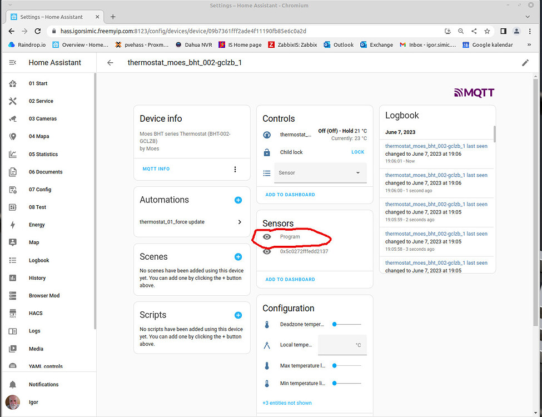
Task: Toggle Chromium side panel icon
Action: [x=503, y=31]
